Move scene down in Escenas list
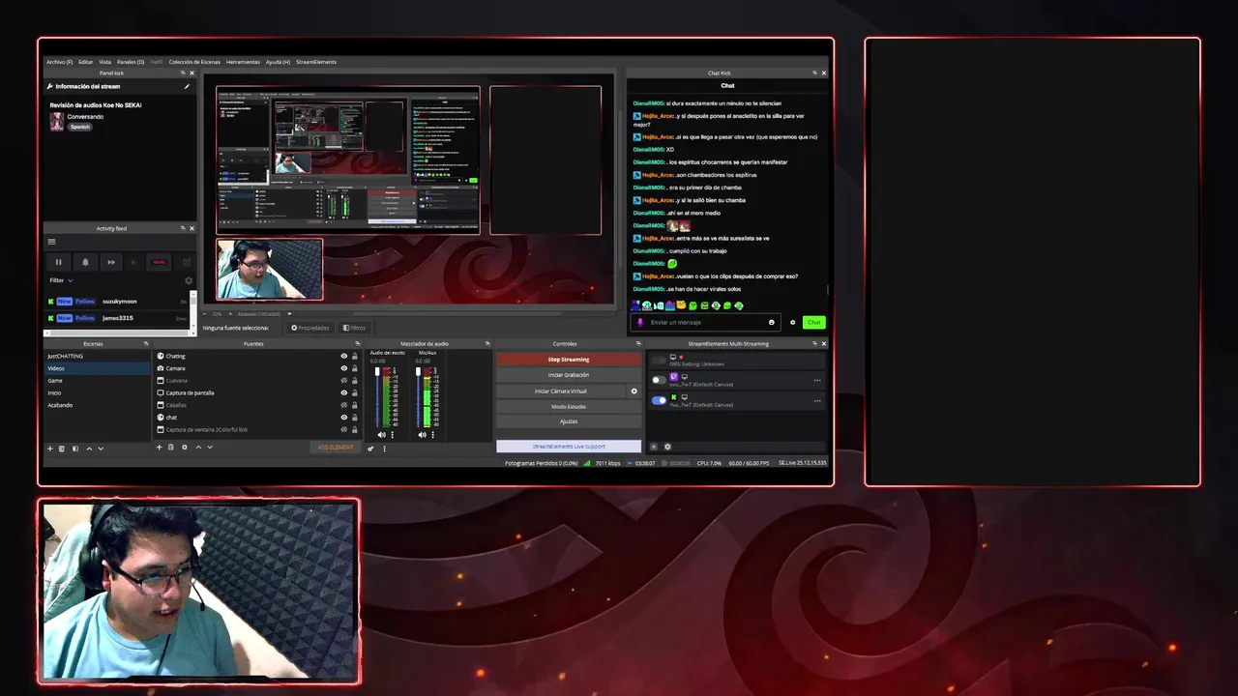Image resolution: width=1238 pixels, height=696 pixels. 101,449
